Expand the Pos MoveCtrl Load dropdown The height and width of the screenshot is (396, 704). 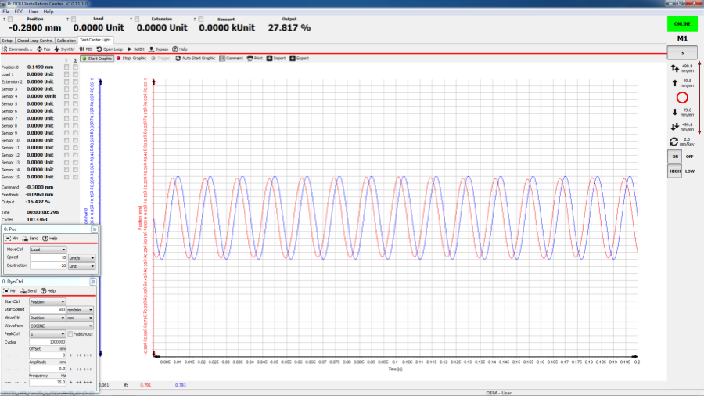(48, 249)
